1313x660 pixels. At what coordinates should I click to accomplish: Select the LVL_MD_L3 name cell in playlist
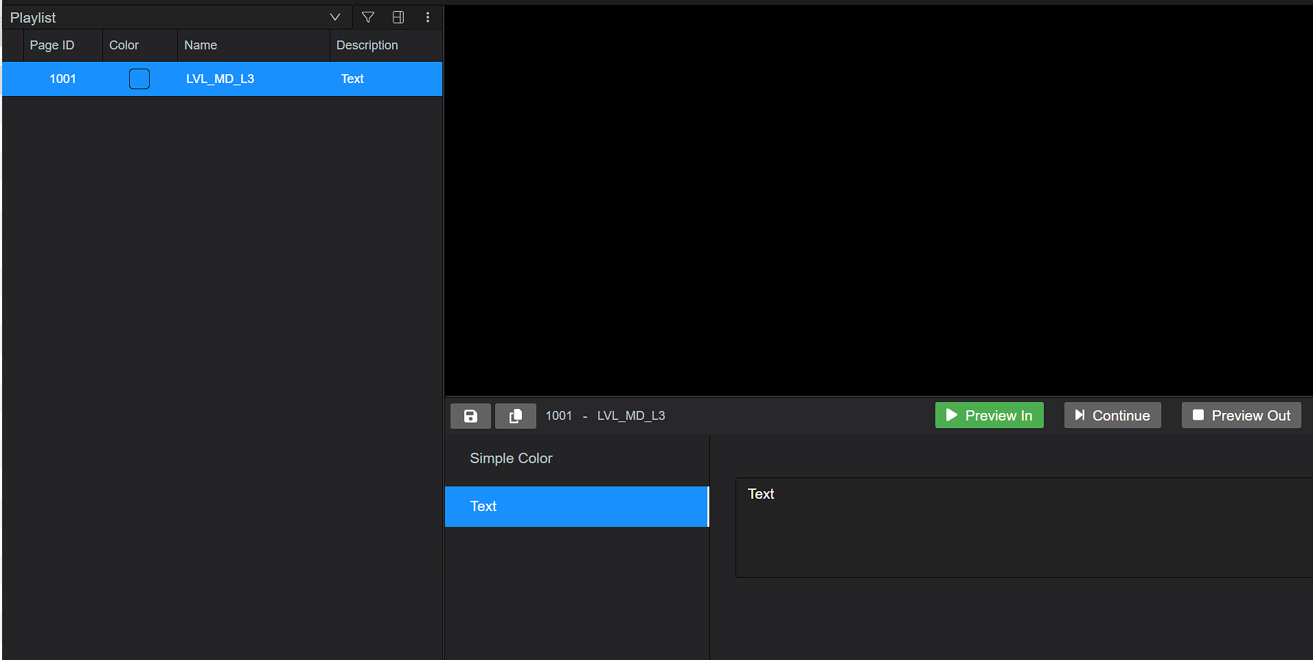[x=220, y=79]
